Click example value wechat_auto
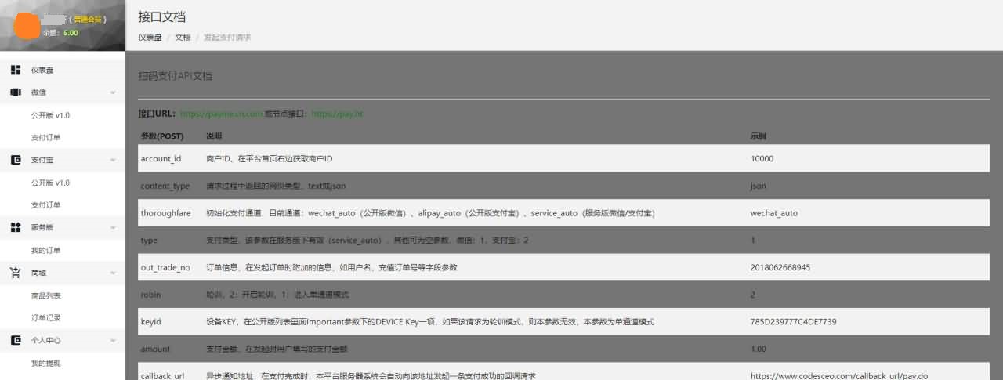Screen dimensions: 1003x380 tap(774, 213)
